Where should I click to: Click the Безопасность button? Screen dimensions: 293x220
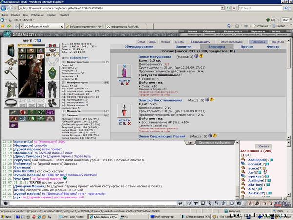pos(200,42)
